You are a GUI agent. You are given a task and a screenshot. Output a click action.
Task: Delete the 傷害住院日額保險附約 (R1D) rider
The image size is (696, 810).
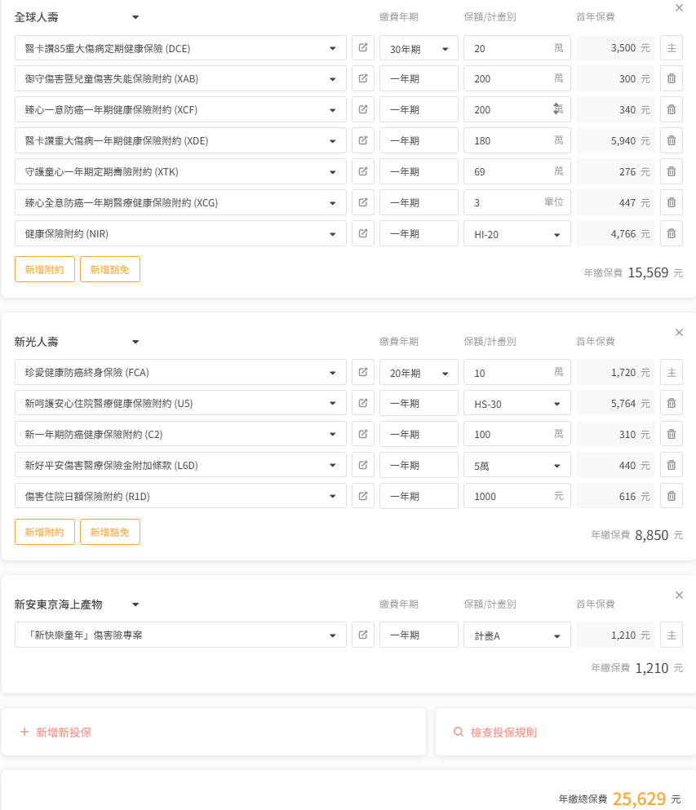click(x=672, y=497)
